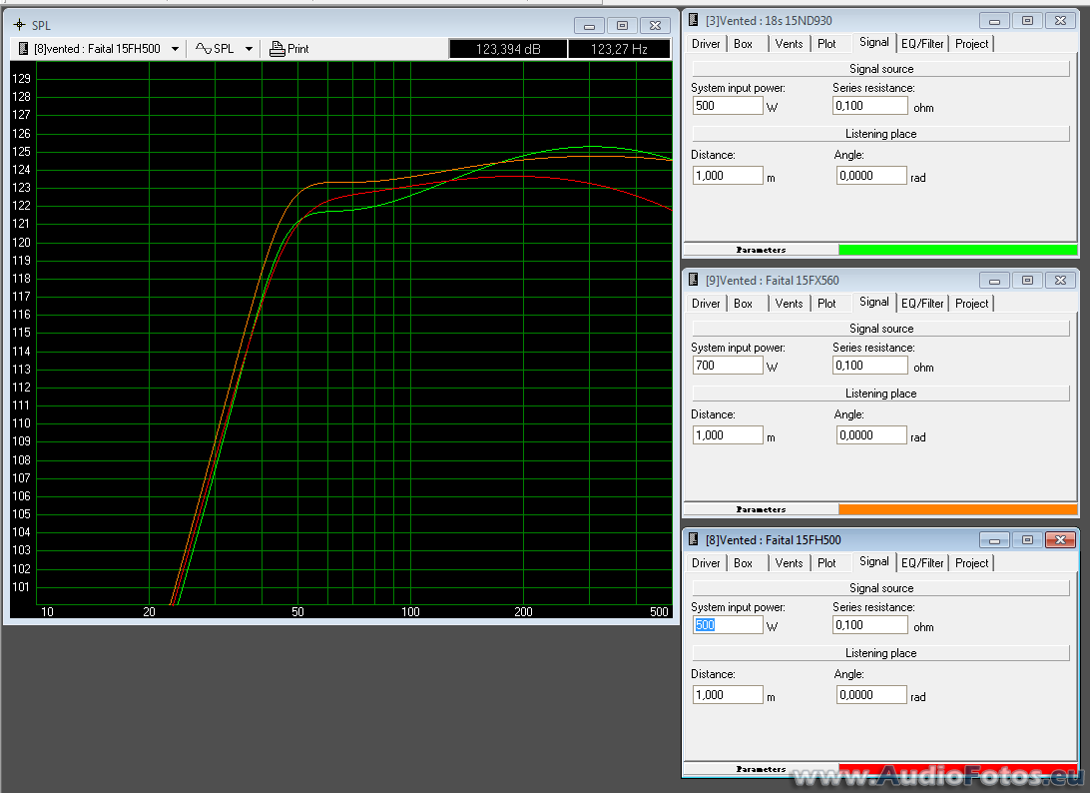Click the 123,394 dB readout
The width and height of the screenshot is (1090, 793).
click(508, 49)
